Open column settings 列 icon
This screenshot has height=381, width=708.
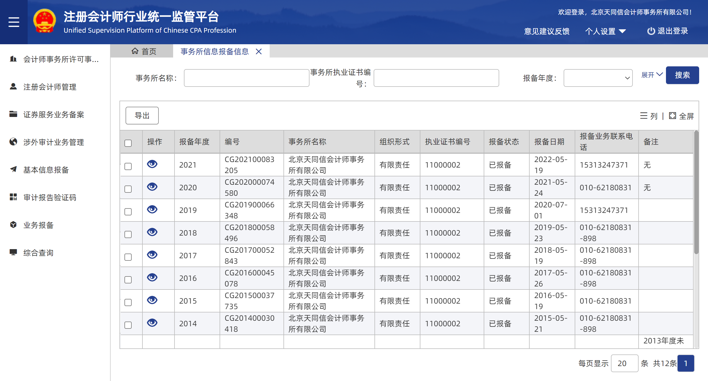[x=644, y=116]
